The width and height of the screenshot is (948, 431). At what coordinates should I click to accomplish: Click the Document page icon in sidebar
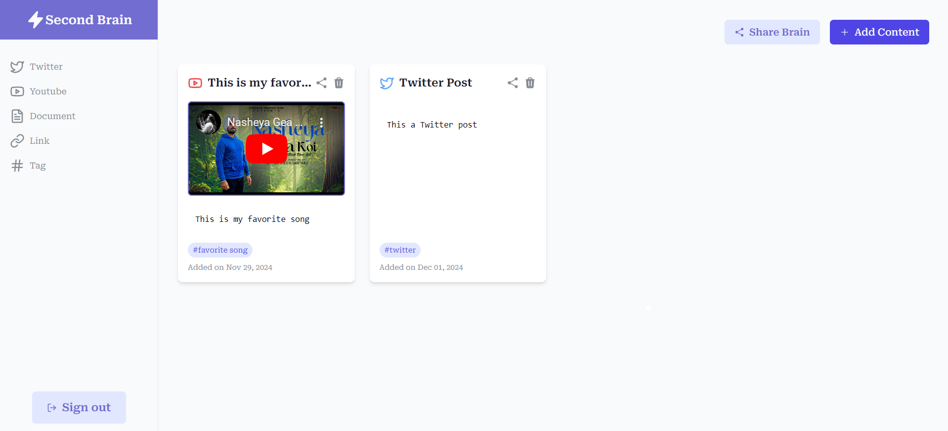[17, 116]
